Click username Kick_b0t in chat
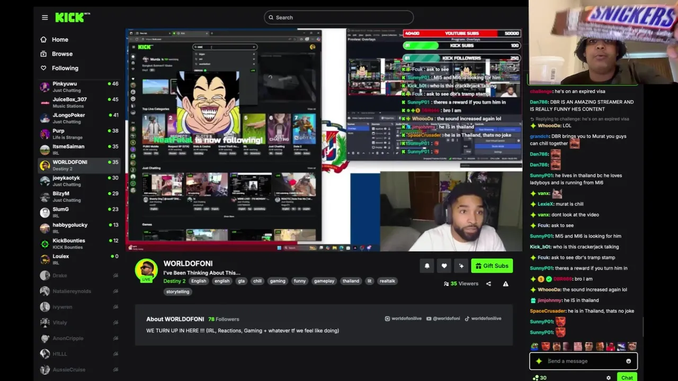The width and height of the screenshot is (678, 381). tap(541, 247)
